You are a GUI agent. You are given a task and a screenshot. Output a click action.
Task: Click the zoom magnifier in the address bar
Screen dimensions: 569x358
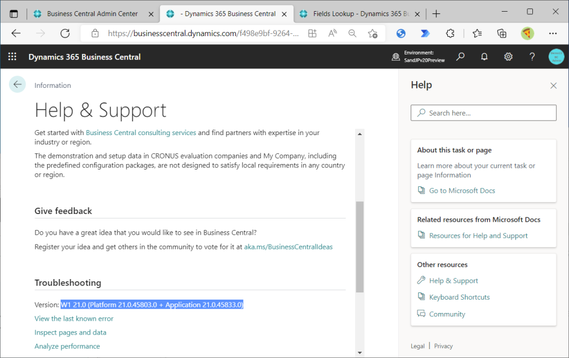point(352,33)
